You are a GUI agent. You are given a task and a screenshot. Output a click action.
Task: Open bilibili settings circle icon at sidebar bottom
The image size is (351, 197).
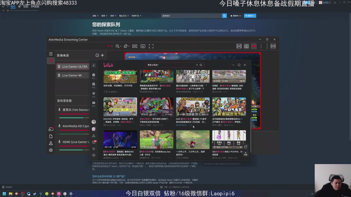point(93,155)
